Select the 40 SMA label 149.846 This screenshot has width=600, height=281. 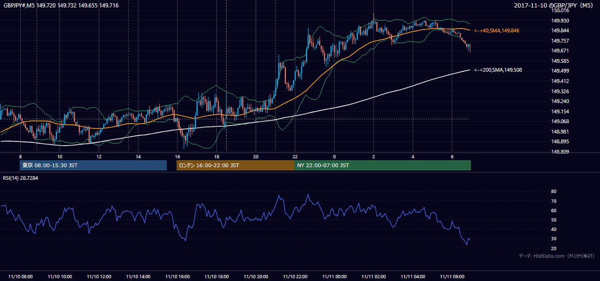point(497,30)
